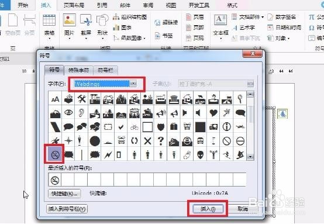The width and height of the screenshot is (324, 224).
Task: Click Insert to Symbol Bar (插入到符号栏) button
Action: 67,209
